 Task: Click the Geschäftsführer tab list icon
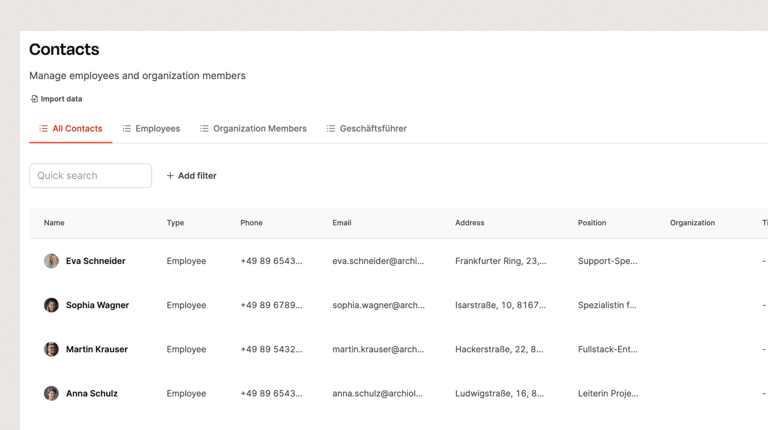click(x=331, y=129)
